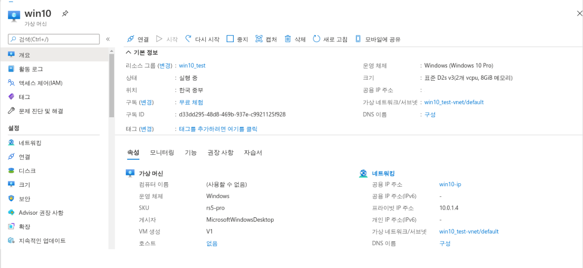This screenshot has height=268, width=583.
Task: Click the 다시 시작 (Restart) icon
Action: tap(188, 39)
